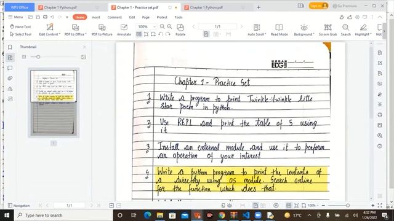Expand PDF to Office dropdown arrow
This screenshot has height=221, width=394.
pos(86,34)
